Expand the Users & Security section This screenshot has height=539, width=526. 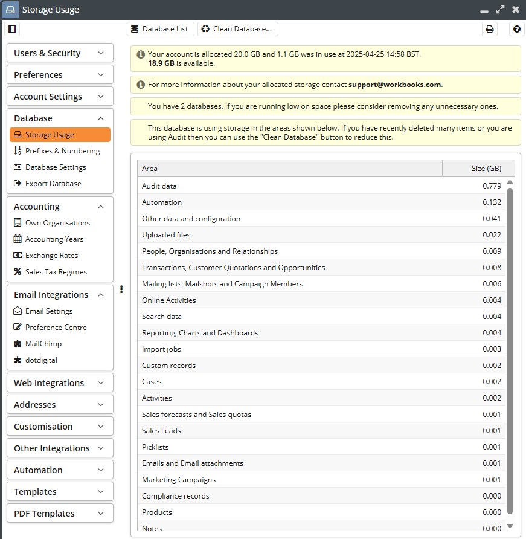(60, 53)
